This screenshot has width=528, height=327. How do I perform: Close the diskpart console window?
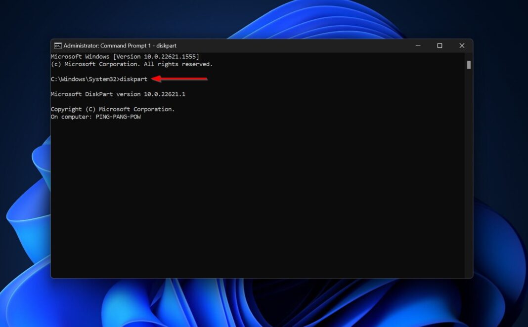tap(461, 45)
